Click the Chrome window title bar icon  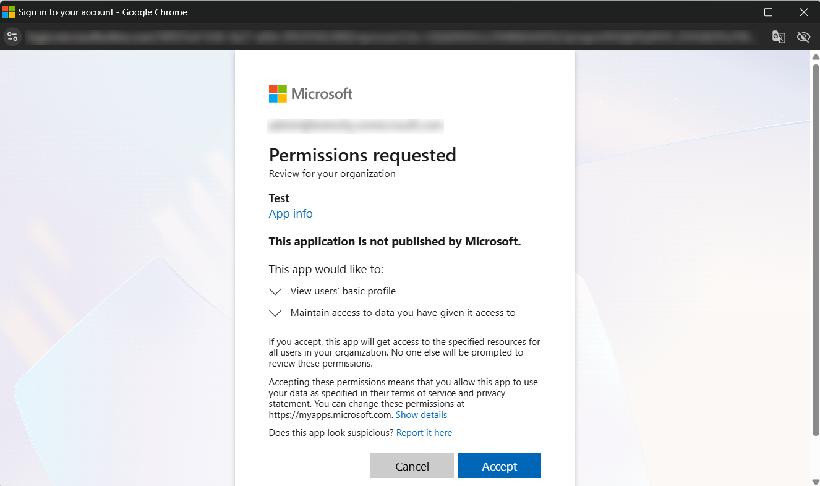9,12
